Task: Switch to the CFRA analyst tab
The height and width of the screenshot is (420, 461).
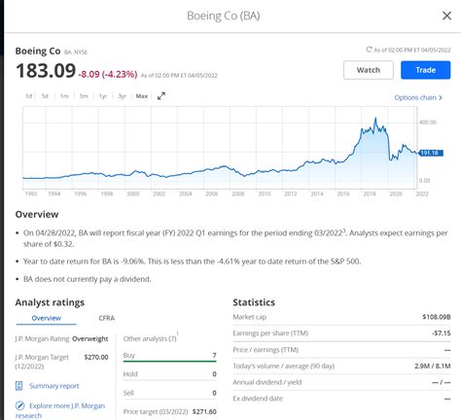Action: pos(106,318)
